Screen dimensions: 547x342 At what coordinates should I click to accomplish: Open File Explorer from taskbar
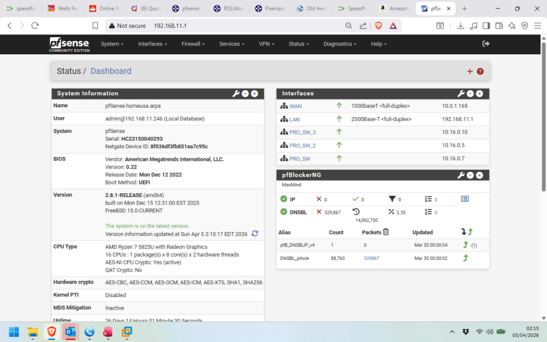[x=33, y=332]
